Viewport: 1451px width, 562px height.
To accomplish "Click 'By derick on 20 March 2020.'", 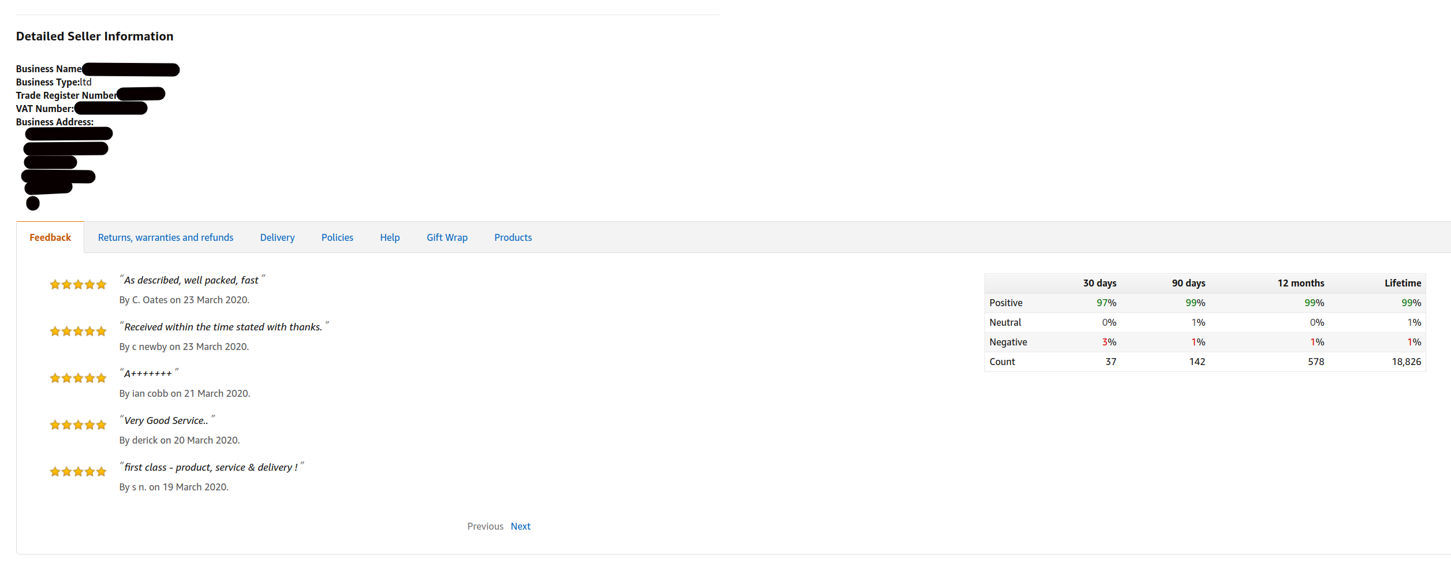I will [x=180, y=440].
